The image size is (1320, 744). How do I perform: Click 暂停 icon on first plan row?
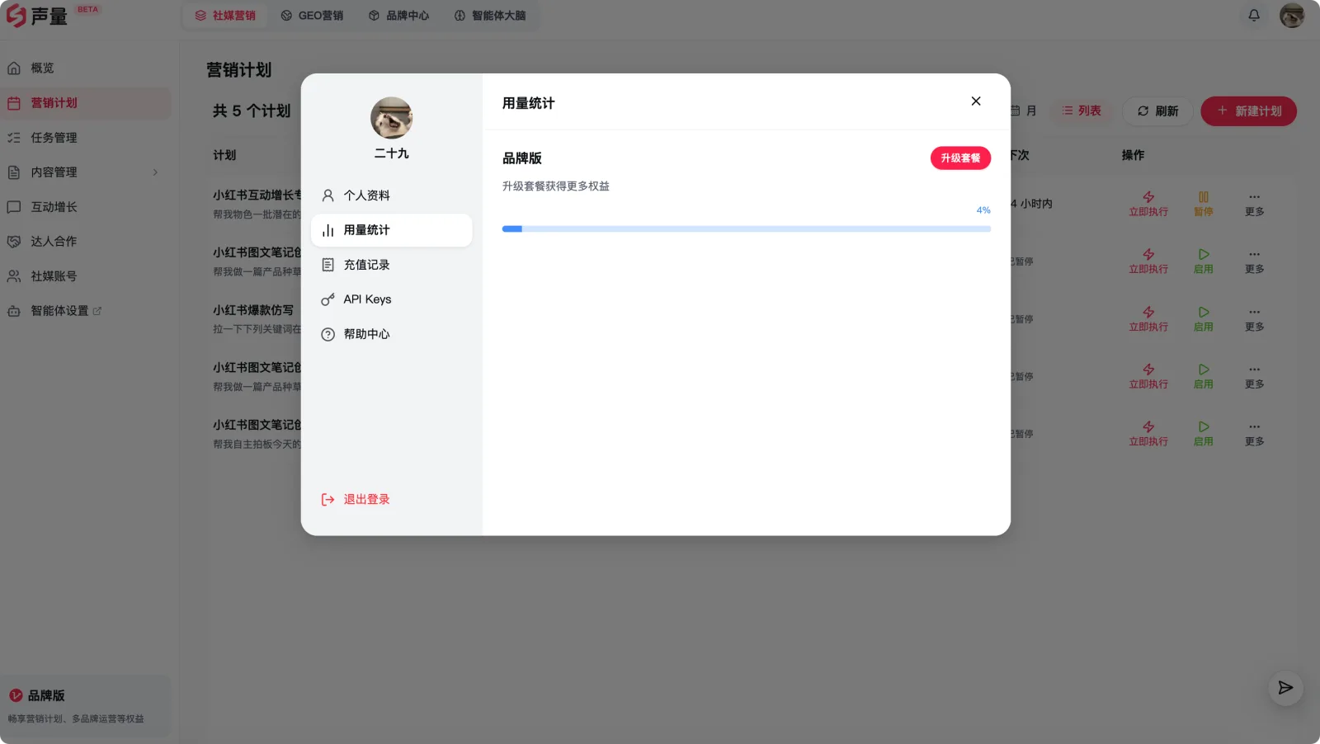tap(1204, 204)
